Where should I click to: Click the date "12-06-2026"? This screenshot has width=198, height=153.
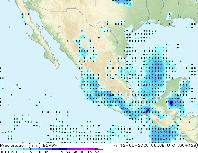134,146
